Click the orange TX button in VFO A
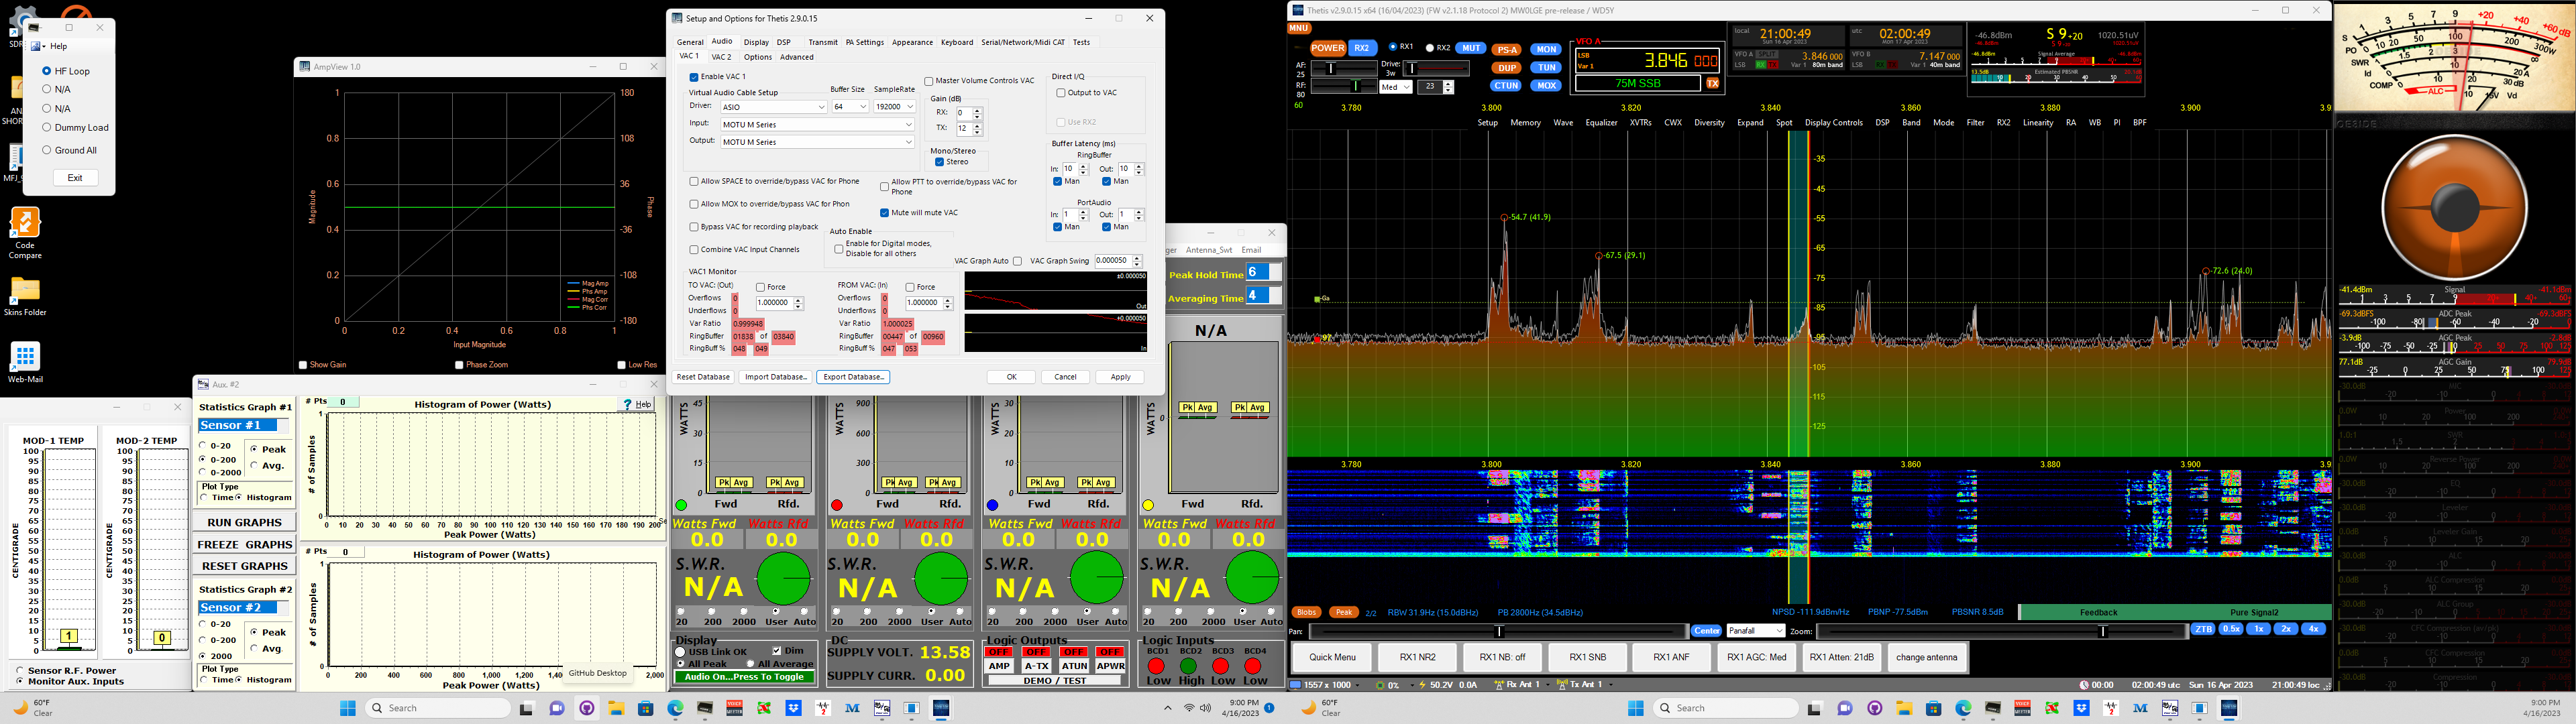The height and width of the screenshot is (724, 2576). (x=1712, y=84)
